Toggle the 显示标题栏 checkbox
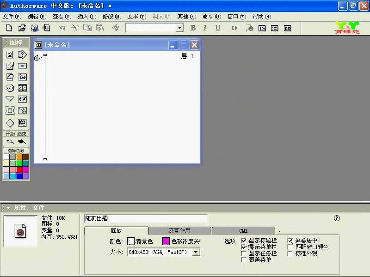The height and width of the screenshot is (277, 370). [244, 241]
